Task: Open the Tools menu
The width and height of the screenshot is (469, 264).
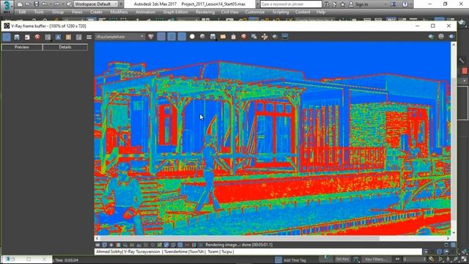Action: [39, 12]
